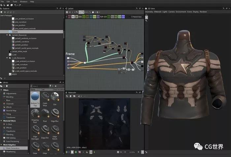Viewport: 231px width, 157px height.
Task: Select the Edge Notch generator thumbnail
Action: (55, 133)
